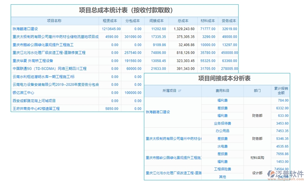Click the 劳务成本 column header
307x184 pixels.
(229, 21)
